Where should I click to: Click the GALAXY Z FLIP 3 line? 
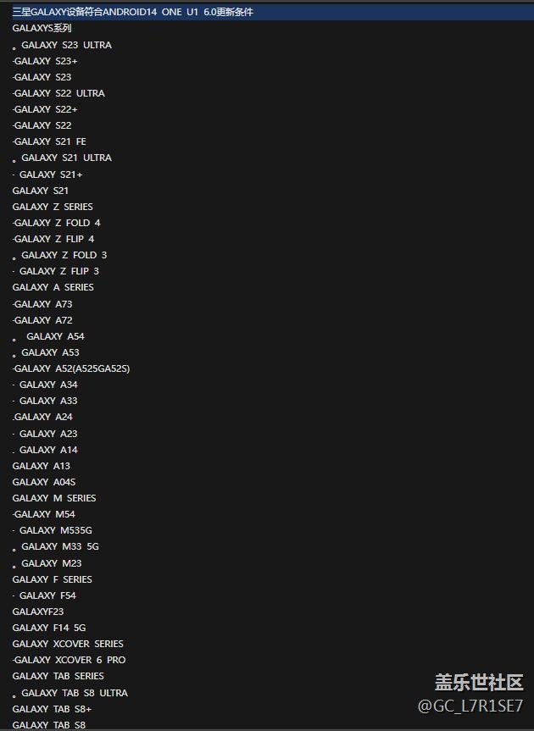58,271
